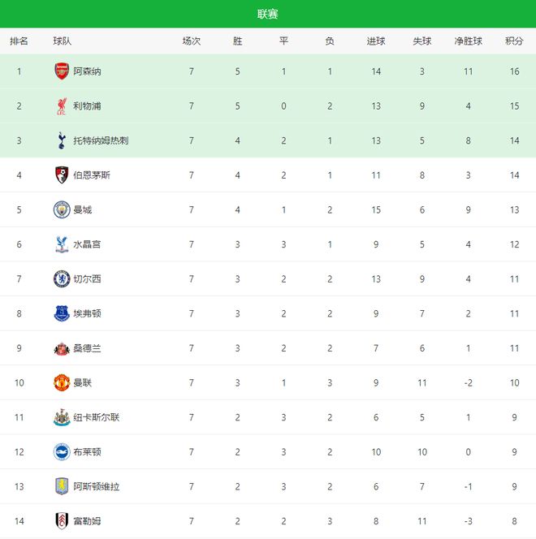Click the 净胜球 column header
The image size is (536, 539).
click(468, 41)
